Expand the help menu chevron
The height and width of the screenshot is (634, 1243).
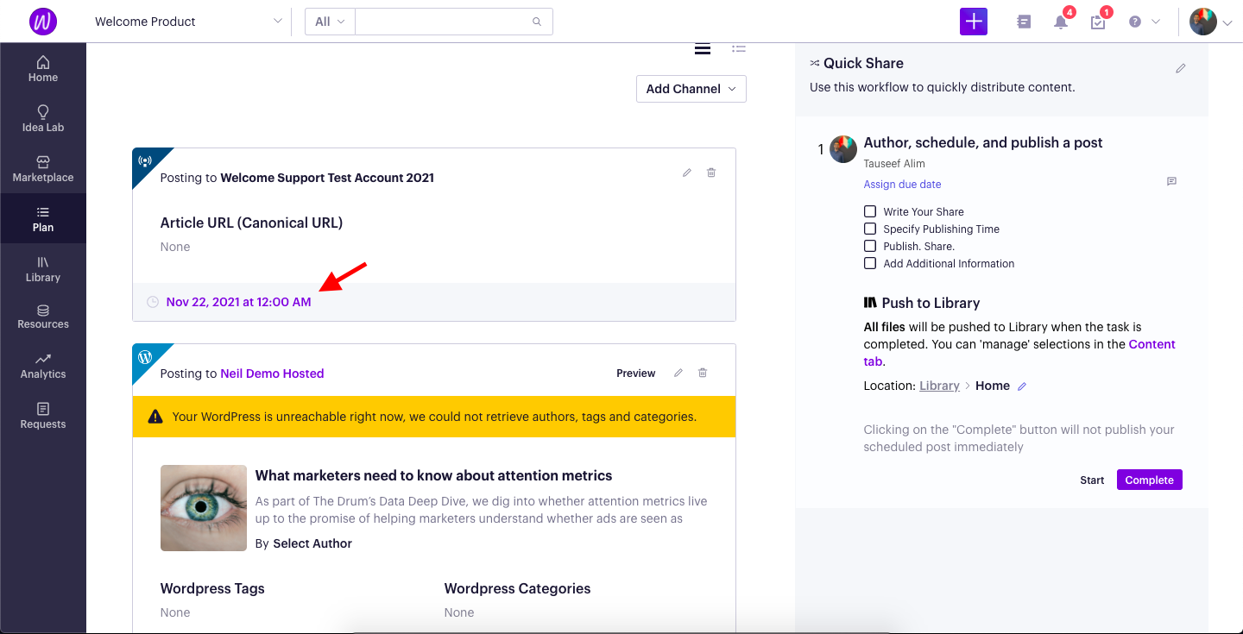coord(1157,22)
